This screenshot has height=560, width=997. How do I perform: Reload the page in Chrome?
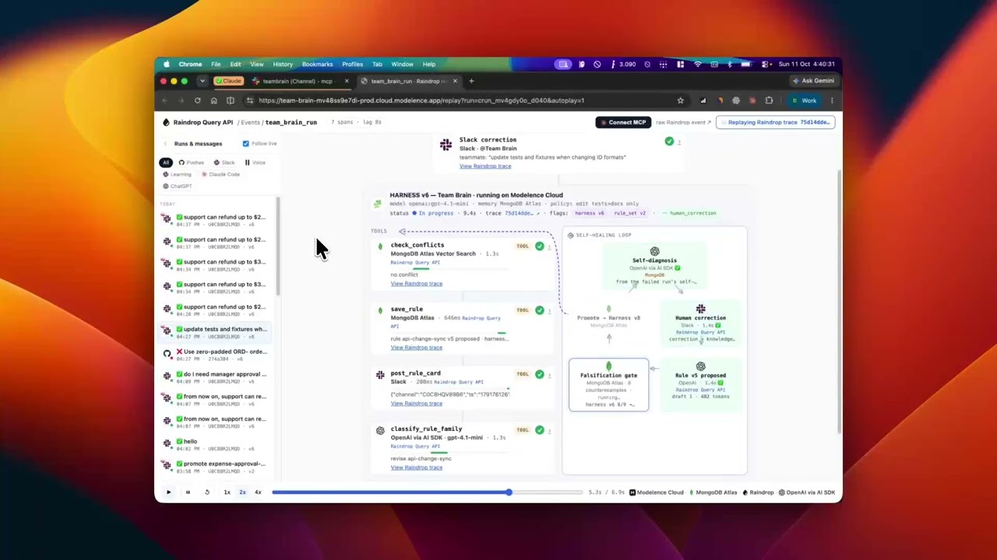197,100
